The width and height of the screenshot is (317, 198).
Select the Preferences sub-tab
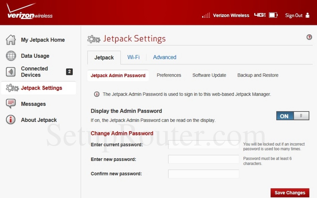point(169,75)
